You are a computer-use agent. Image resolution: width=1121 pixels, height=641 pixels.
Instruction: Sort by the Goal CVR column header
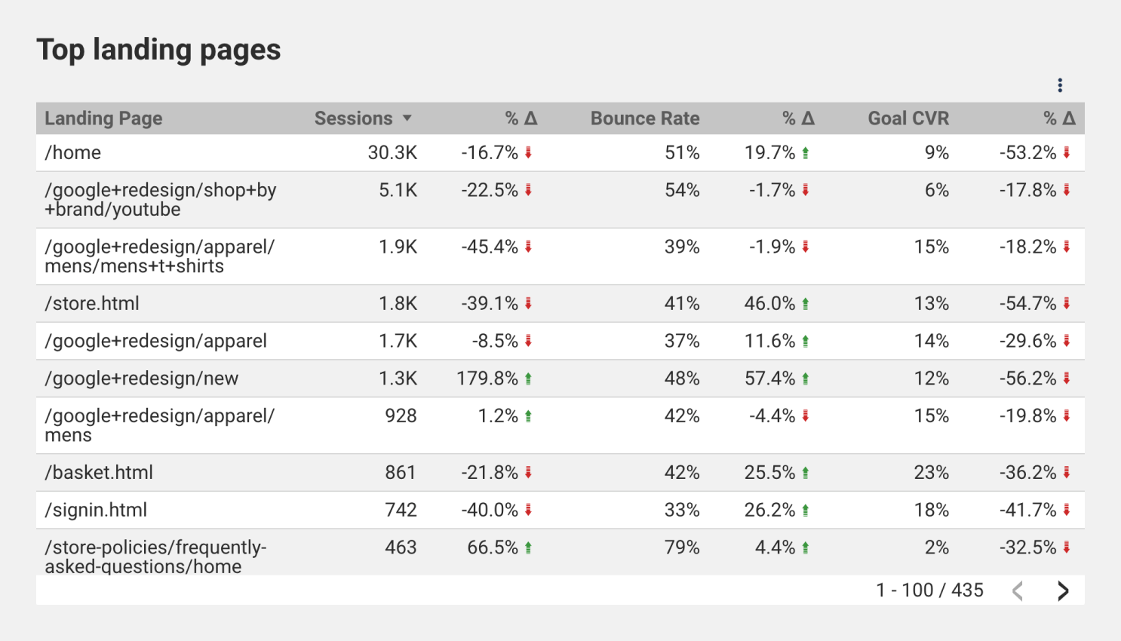[x=908, y=118]
